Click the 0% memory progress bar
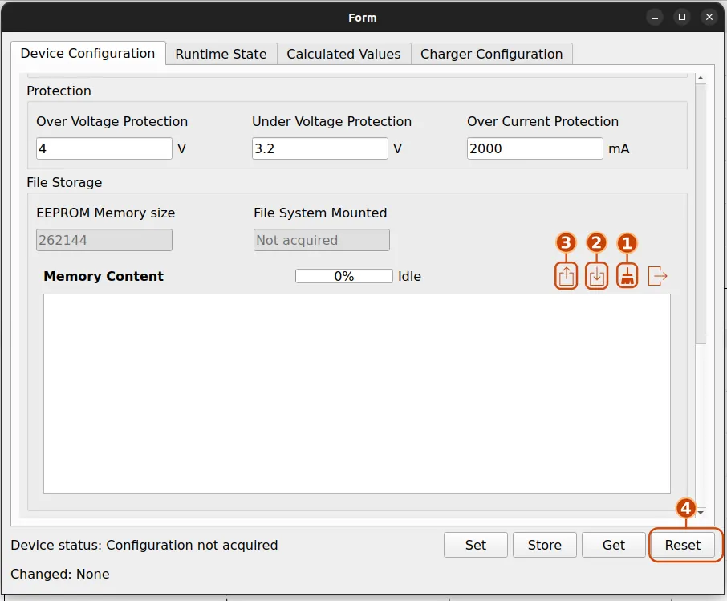 [x=344, y=276]
